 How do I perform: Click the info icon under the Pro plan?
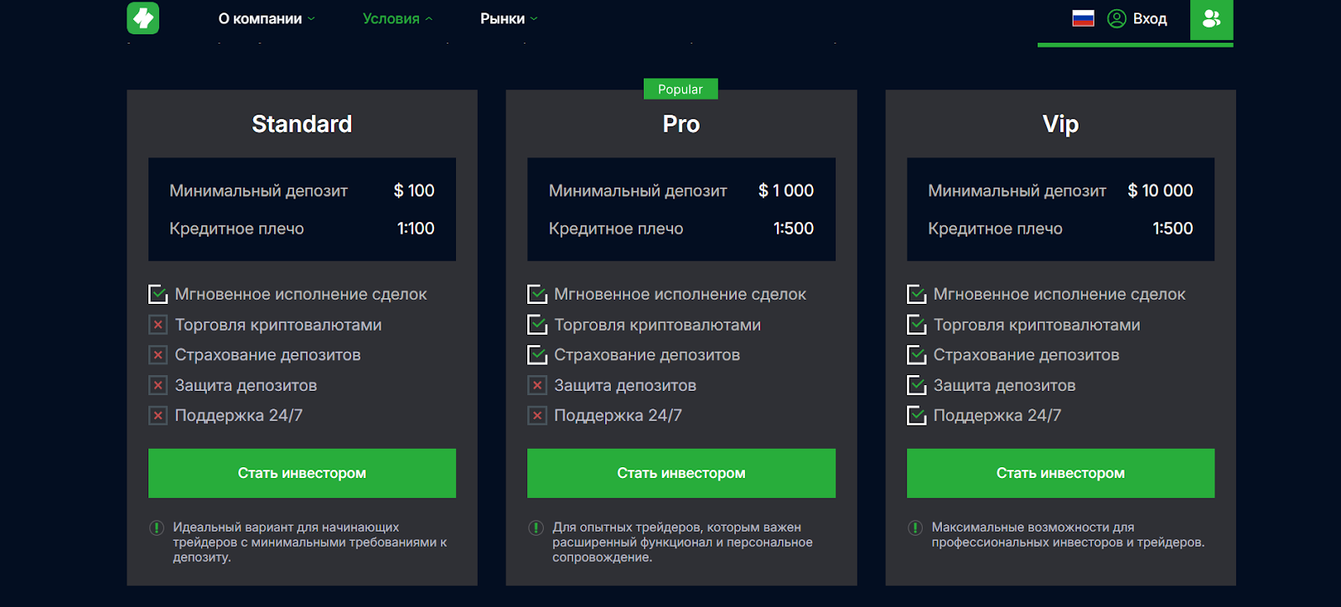536,527
